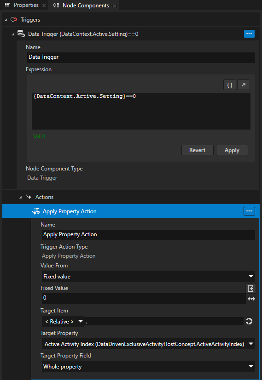262x380 pixels.
Task: Edit the Apply Property Action Name field
Action: point(148,235)
